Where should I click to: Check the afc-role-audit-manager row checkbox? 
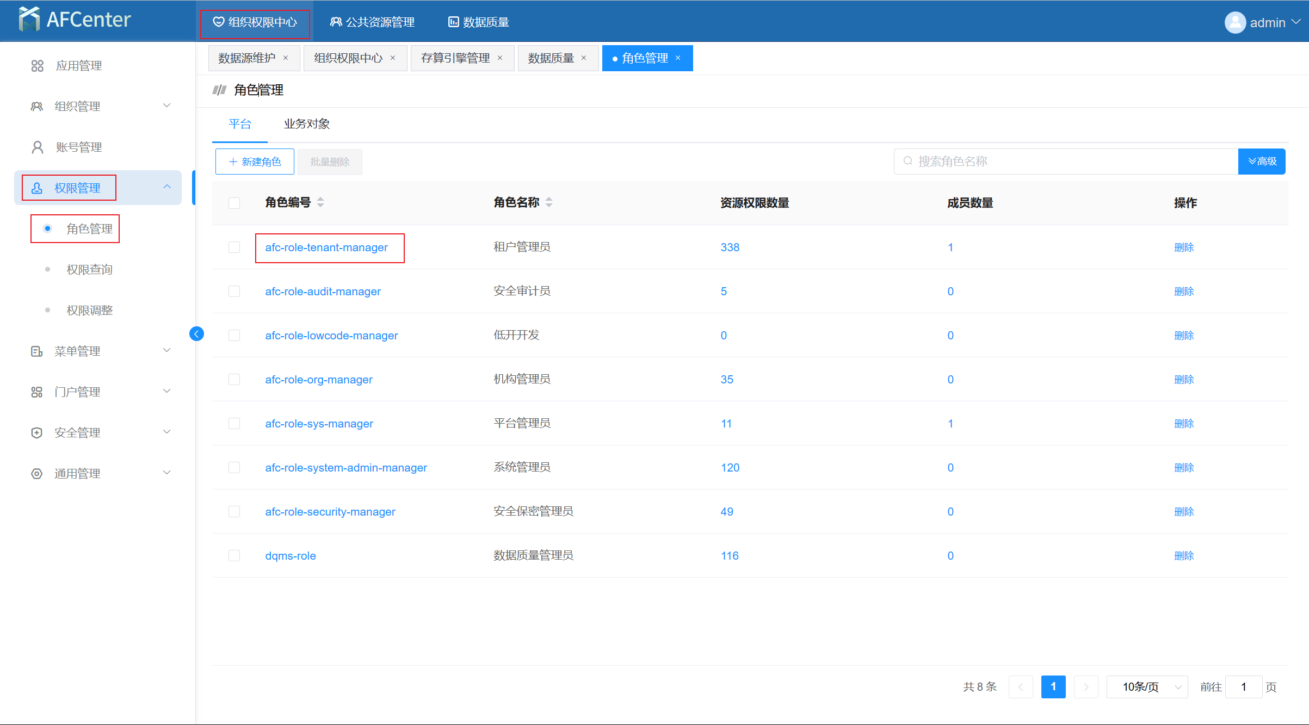tap(234, 292)
